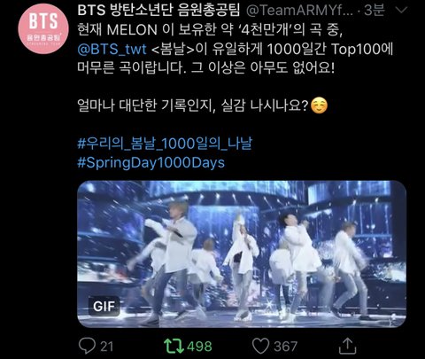View the 21 replies count
The width and height of the screenshot is (425, 359).
pyautogui.click(x=106, y=347)
